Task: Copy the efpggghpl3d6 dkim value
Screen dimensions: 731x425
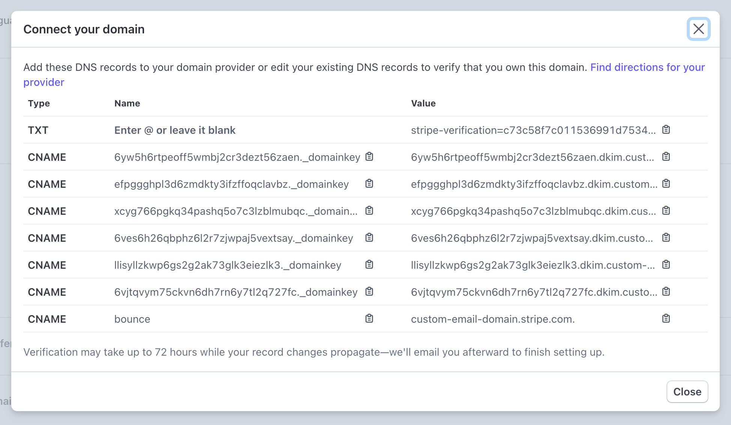Action: tap(666, 184)
